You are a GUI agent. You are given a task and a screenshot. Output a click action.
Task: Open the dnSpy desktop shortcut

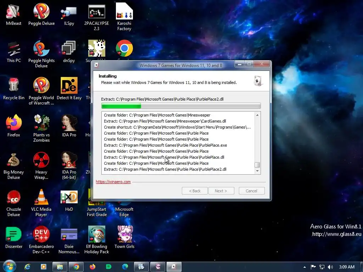(x=69, y=51)
